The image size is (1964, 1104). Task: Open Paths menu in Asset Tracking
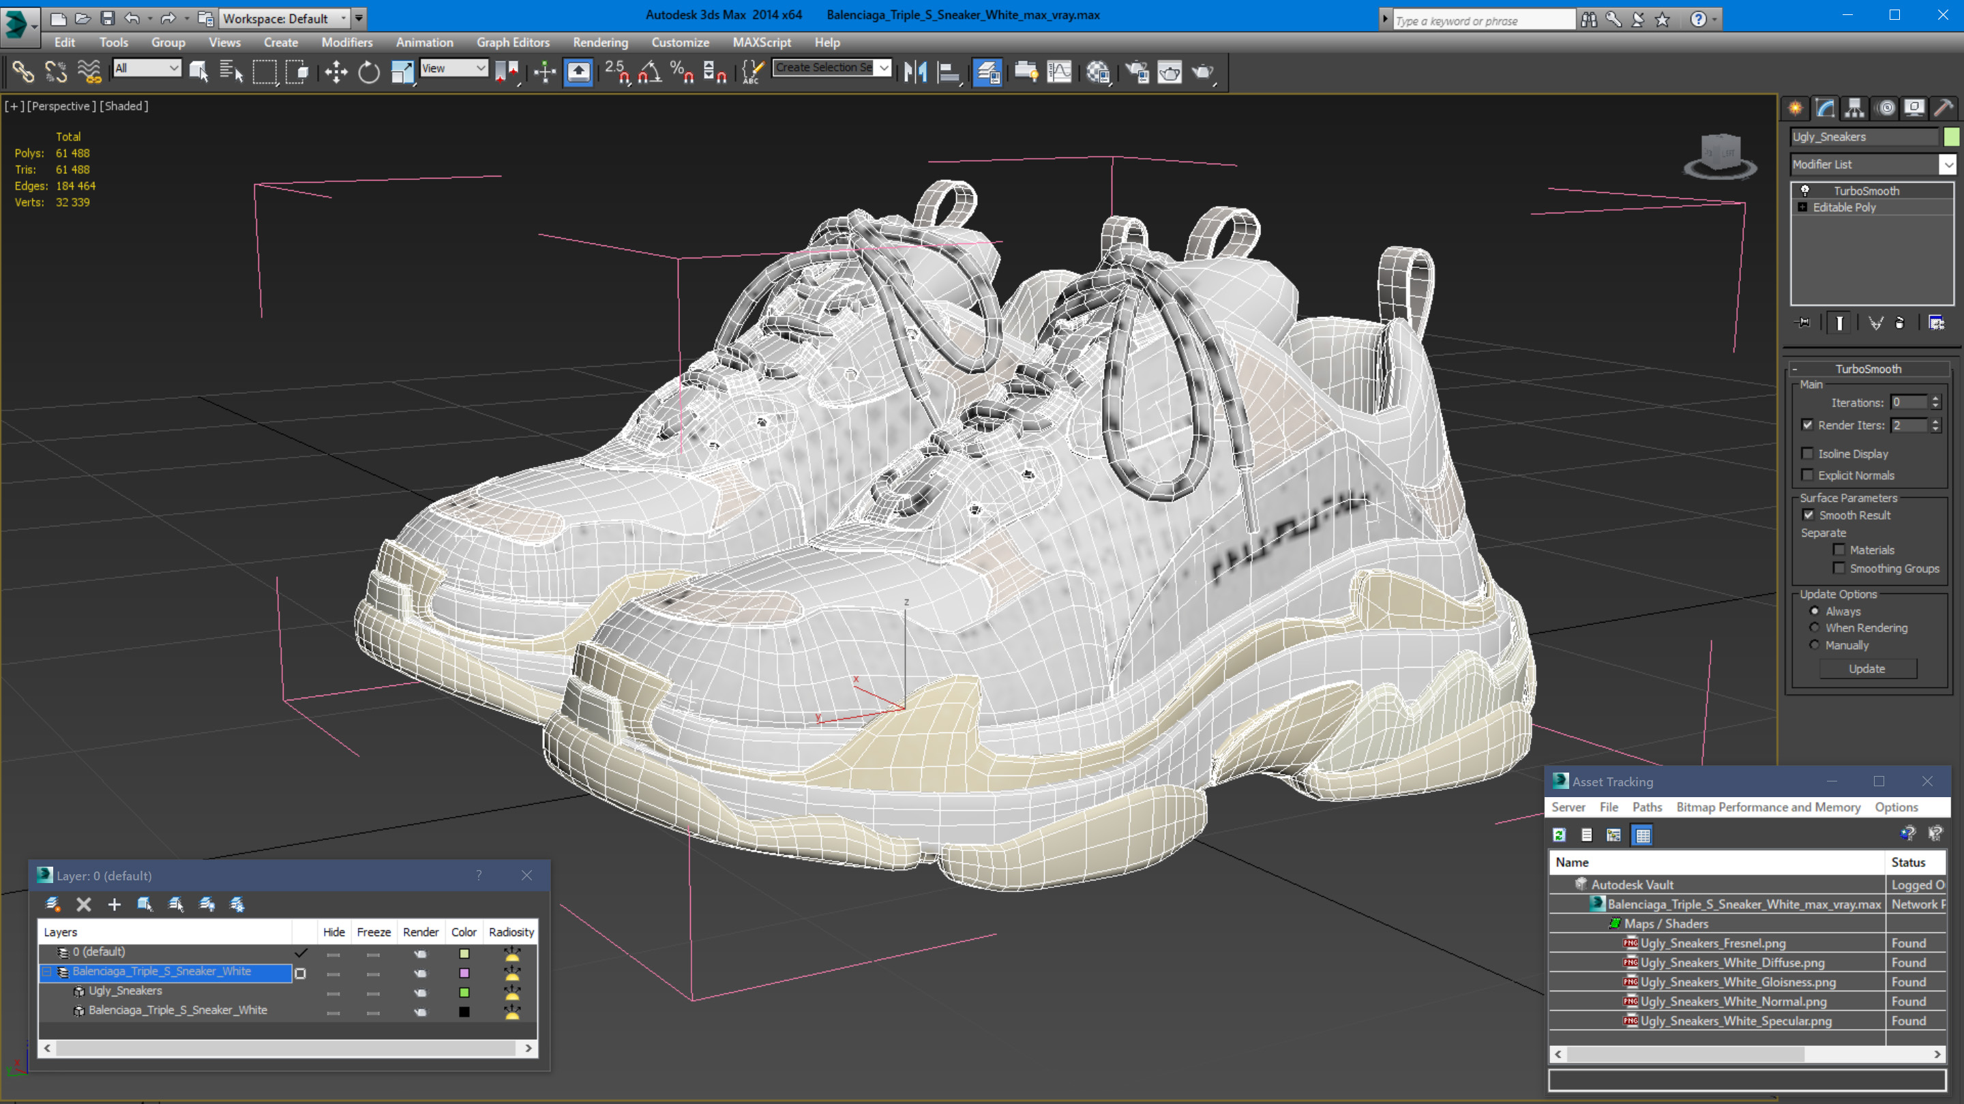point(1647,807)
